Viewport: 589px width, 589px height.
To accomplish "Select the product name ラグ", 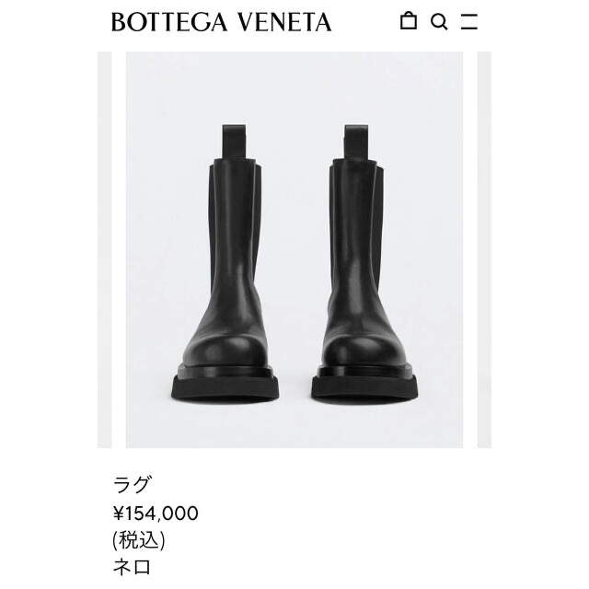I will click(131, 484).
